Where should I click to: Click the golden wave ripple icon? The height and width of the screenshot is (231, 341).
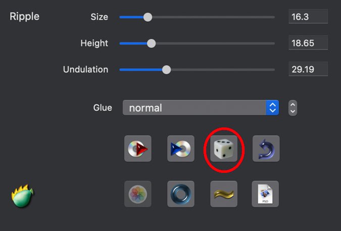[224, 194]
